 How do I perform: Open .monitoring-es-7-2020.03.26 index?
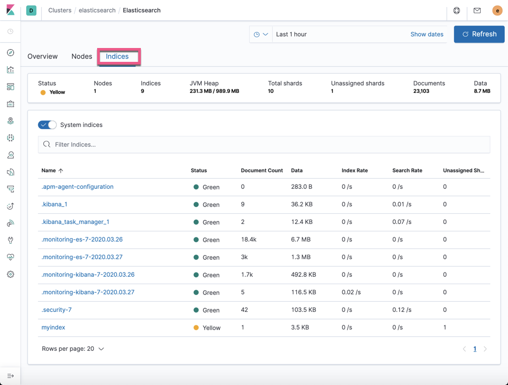pos(82,239)
